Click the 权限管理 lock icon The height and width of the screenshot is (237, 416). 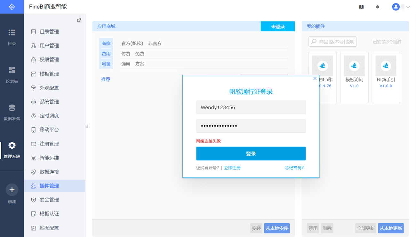pyautogui.click(x=33, y=60)
